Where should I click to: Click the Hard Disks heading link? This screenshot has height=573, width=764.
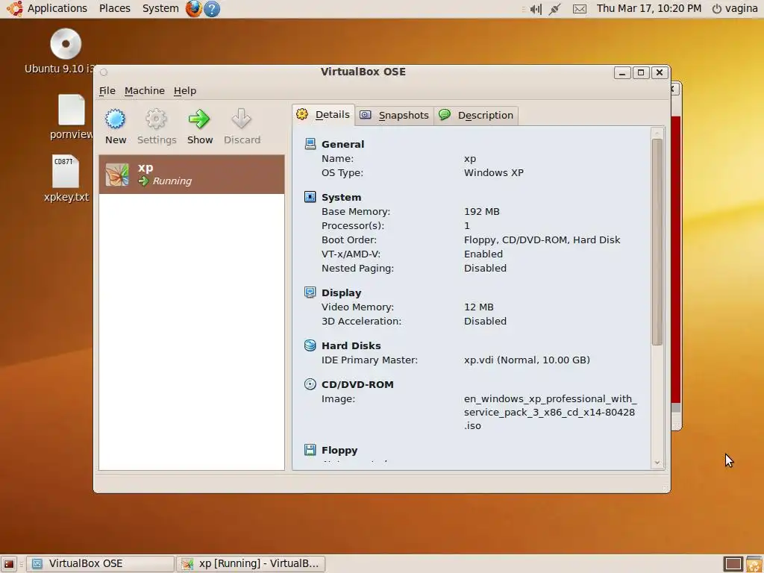351,346
